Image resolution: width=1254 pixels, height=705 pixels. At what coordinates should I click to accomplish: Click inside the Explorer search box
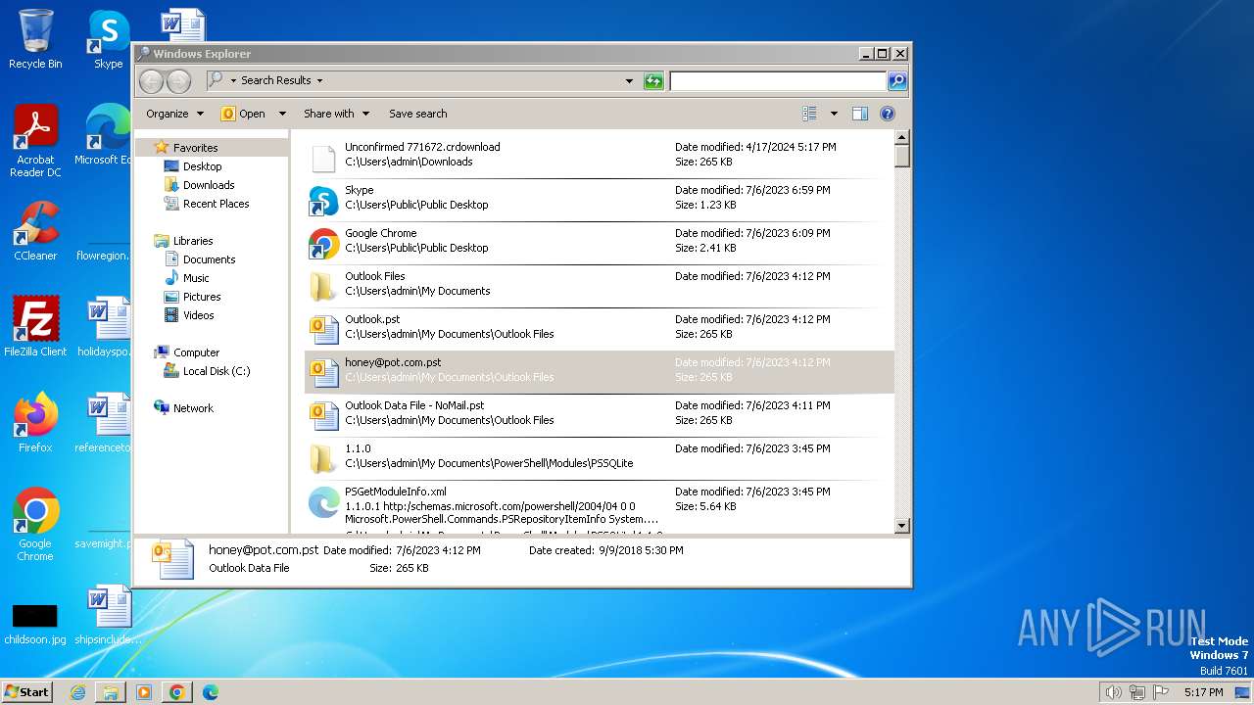click(778, 81)
